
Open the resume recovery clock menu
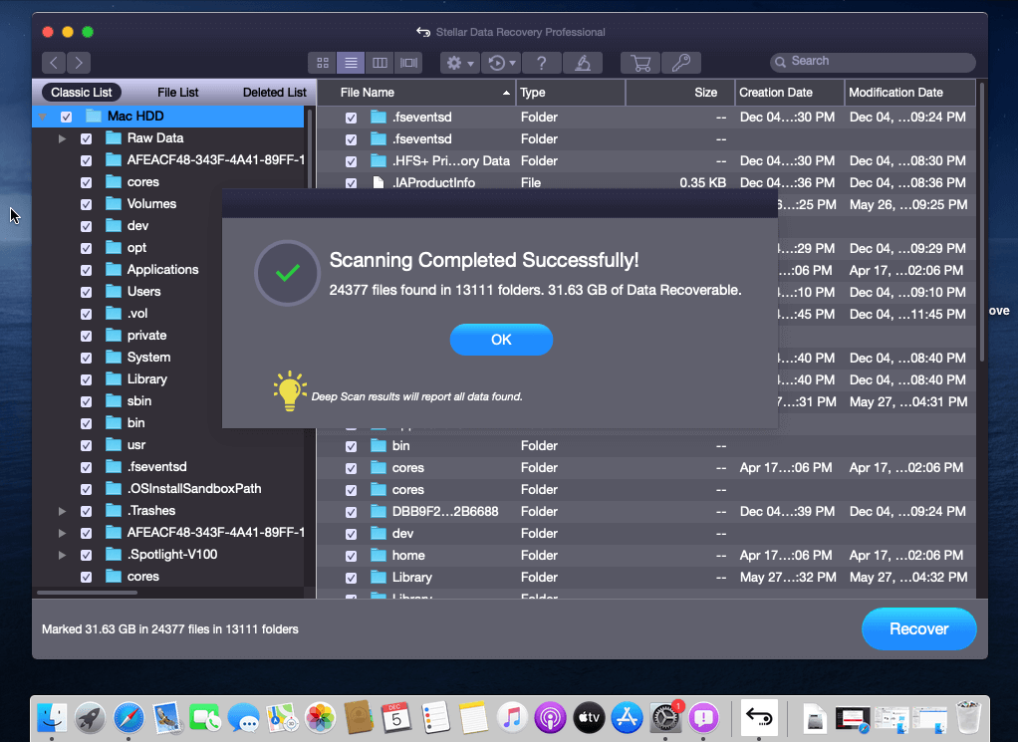tap(502, 63)
